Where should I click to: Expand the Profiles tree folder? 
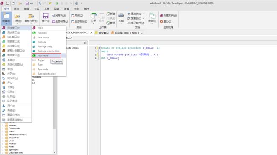3,144
